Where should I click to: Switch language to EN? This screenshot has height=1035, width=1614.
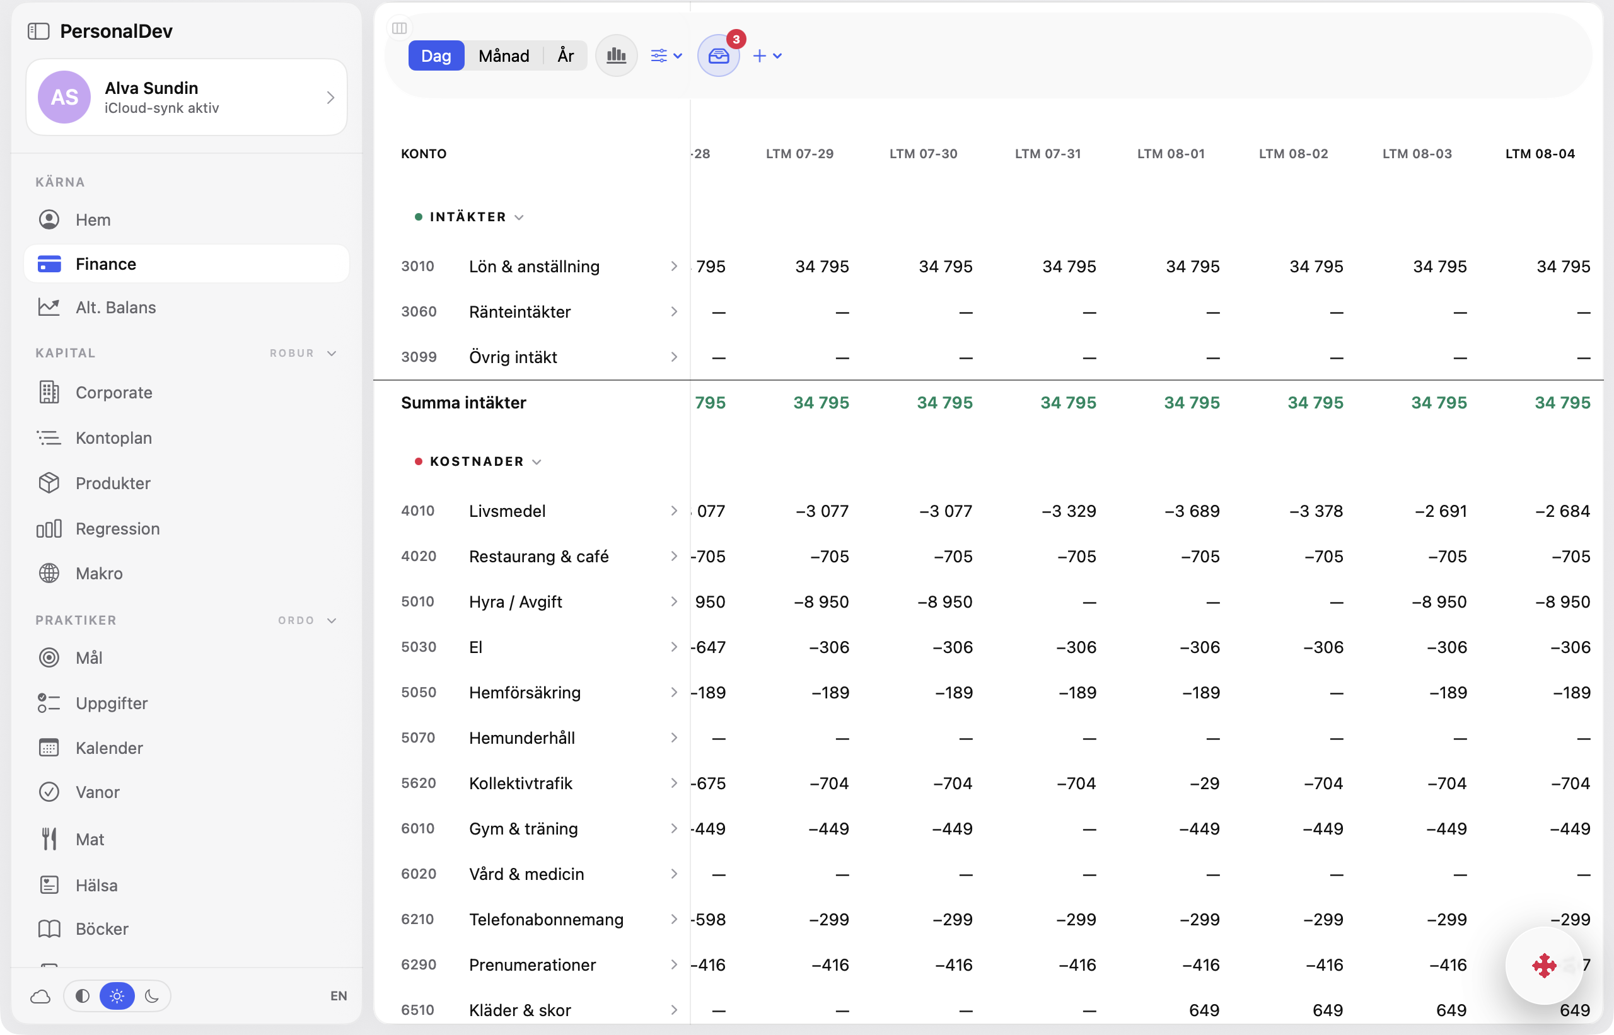(338, 995)
